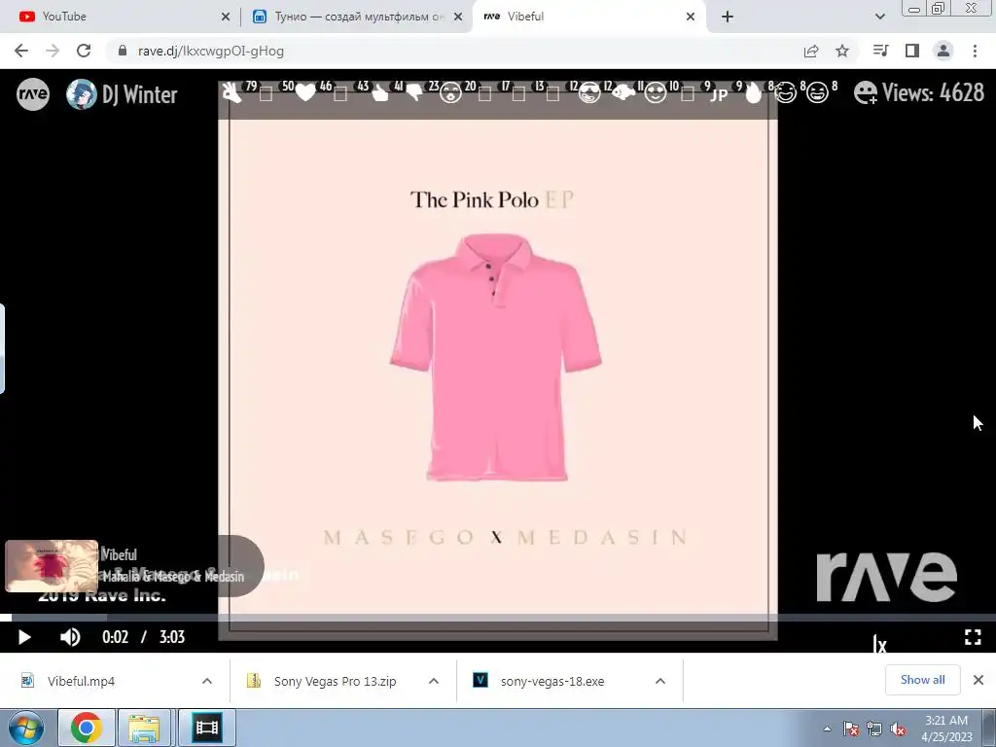
Task: Close the downloads bar
Action: (978, 680)
